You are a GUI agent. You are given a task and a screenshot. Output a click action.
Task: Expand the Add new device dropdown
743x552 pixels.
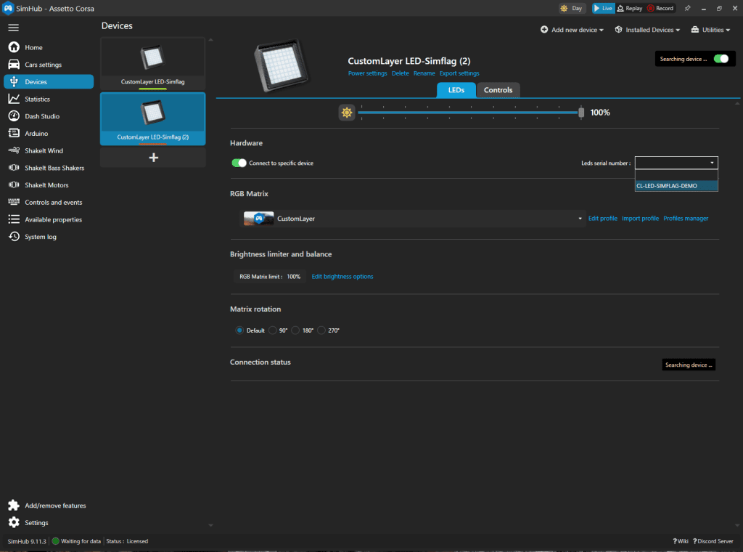tap(572, 30)
